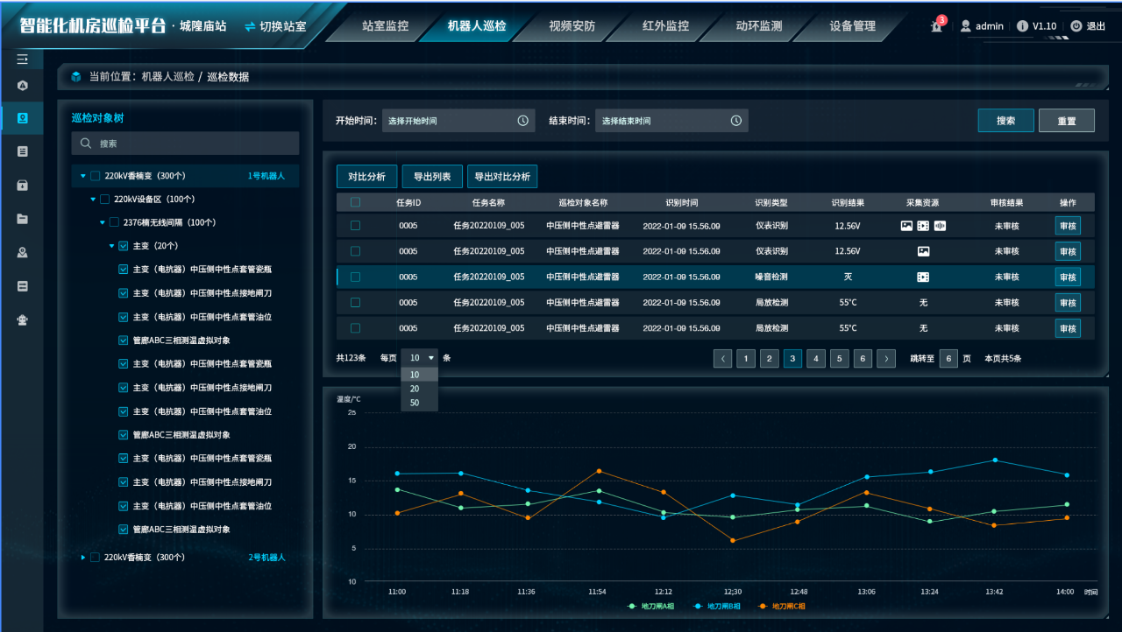Click the audio resource icon in first row

coord(940,226)
